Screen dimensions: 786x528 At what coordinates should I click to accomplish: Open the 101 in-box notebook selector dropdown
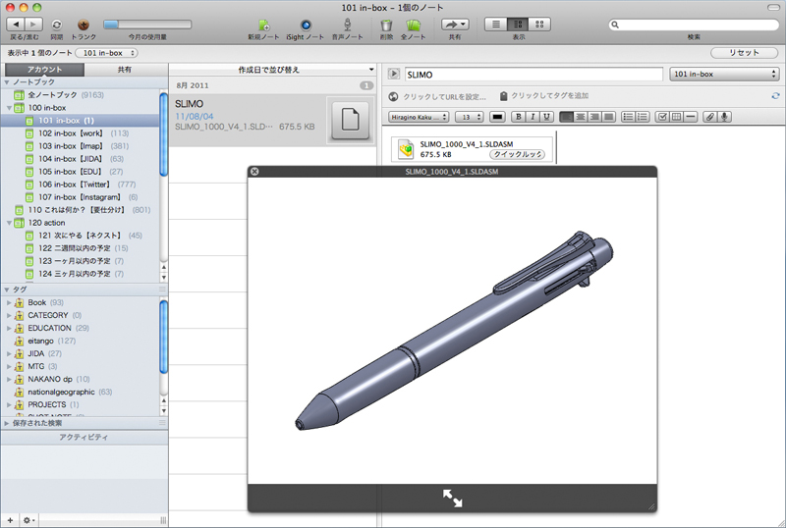[x=724, y=74]
